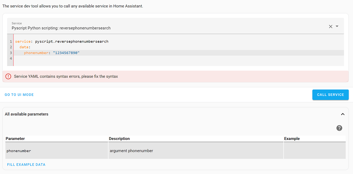Click FILL EXAMPLE DATA
The height and width of the screenshot is (174, 353).
26,165
